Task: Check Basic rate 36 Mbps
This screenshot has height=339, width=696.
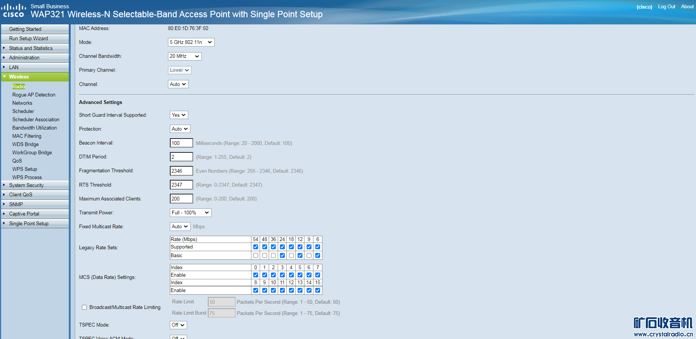Action: (x=273, y=255)
